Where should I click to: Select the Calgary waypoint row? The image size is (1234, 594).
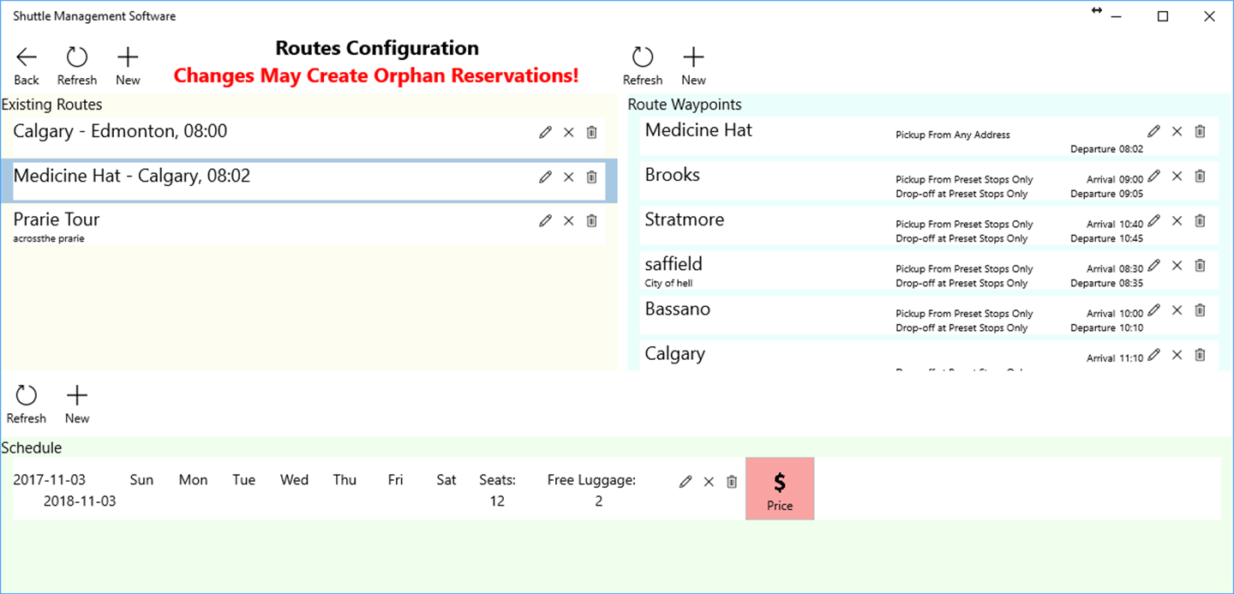(857, 355)
